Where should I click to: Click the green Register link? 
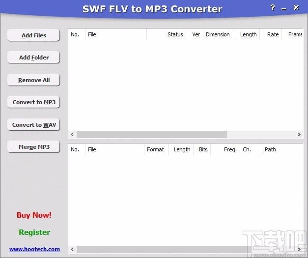point(34,232)
